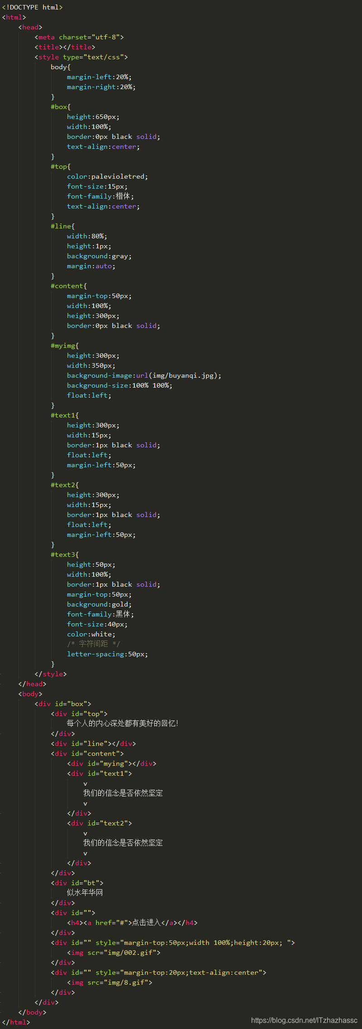Select the "background-size:100% 100%;" declaration
Viewport: 362px width, 1029px height.
point(120,385)
